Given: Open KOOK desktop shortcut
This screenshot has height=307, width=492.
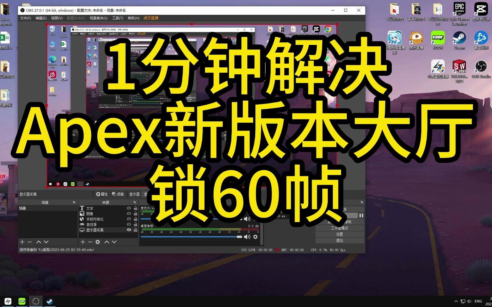Looking at the screenshot, I should pyautogui.click(x=438, y=40).
